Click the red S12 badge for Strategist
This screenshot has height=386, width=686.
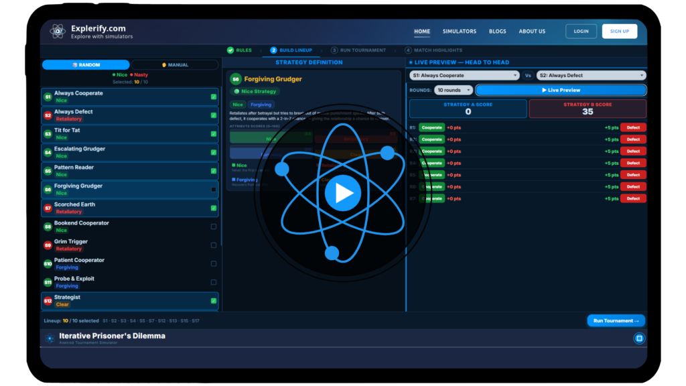tap(48, 301)
